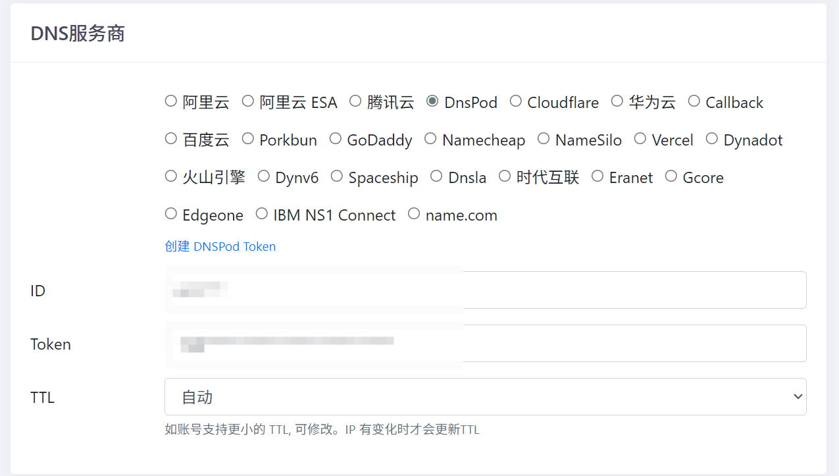
Task: Choose 阿里云 ESA as DNS provider
Action: [248, 101]
